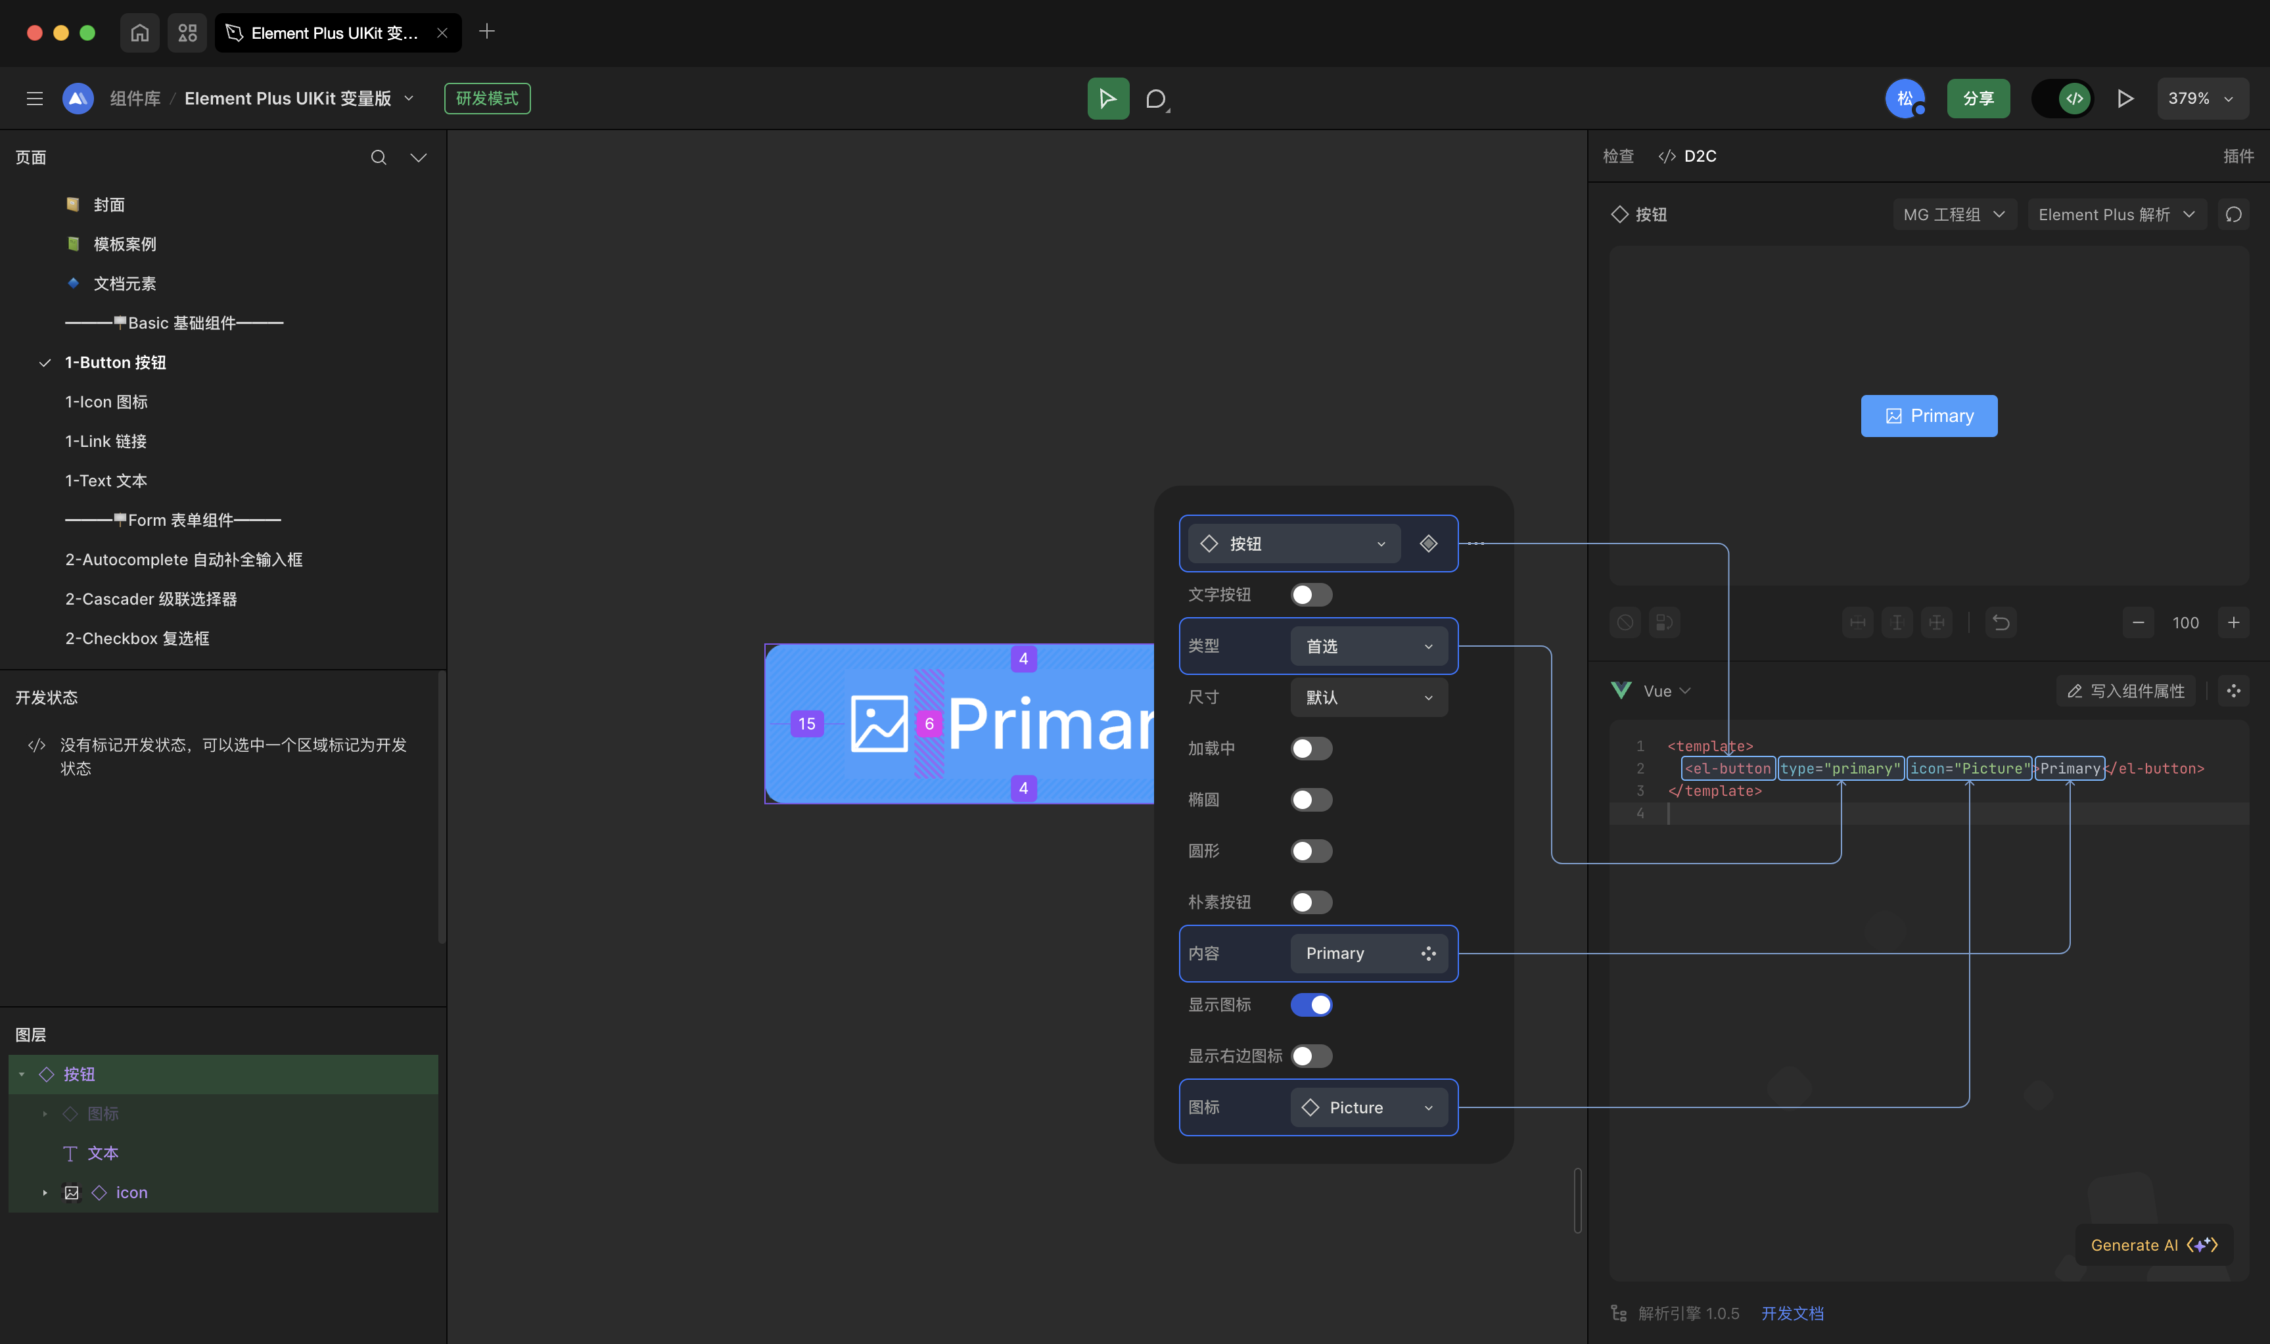Open the MG 工程组 dropdown

(x=1954, y=215)
